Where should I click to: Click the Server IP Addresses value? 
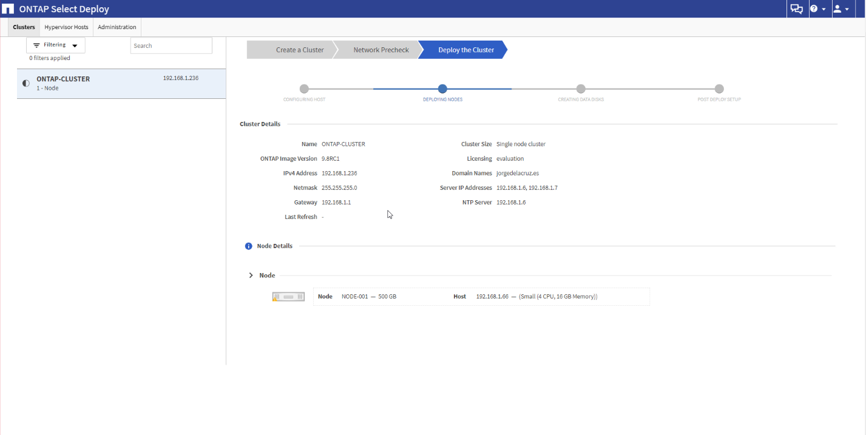click(x=527, y=188)
